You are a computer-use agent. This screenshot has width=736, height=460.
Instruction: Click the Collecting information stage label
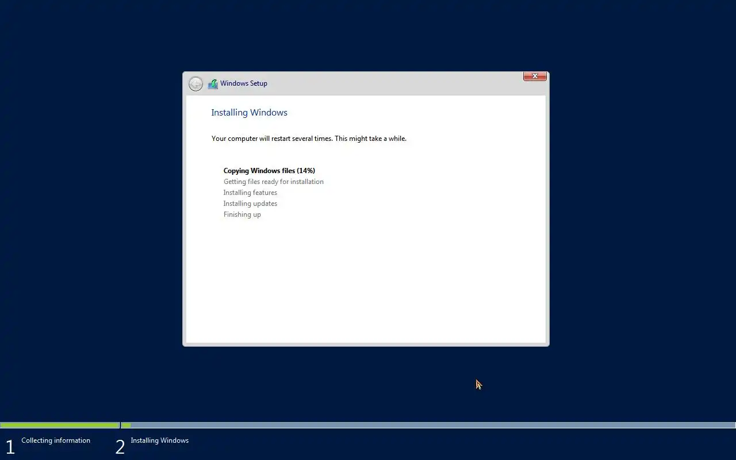pos(56,440)
